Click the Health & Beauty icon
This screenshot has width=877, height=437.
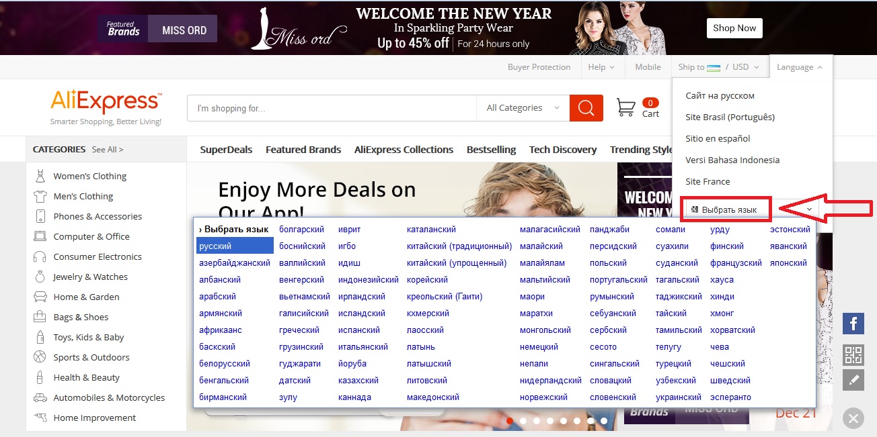coord(40,377)
